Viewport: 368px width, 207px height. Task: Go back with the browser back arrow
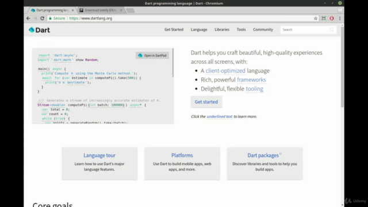(28, 18)
